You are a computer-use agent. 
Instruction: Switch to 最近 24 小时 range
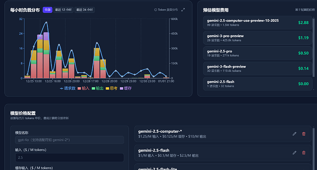click(x=85, y=10)
